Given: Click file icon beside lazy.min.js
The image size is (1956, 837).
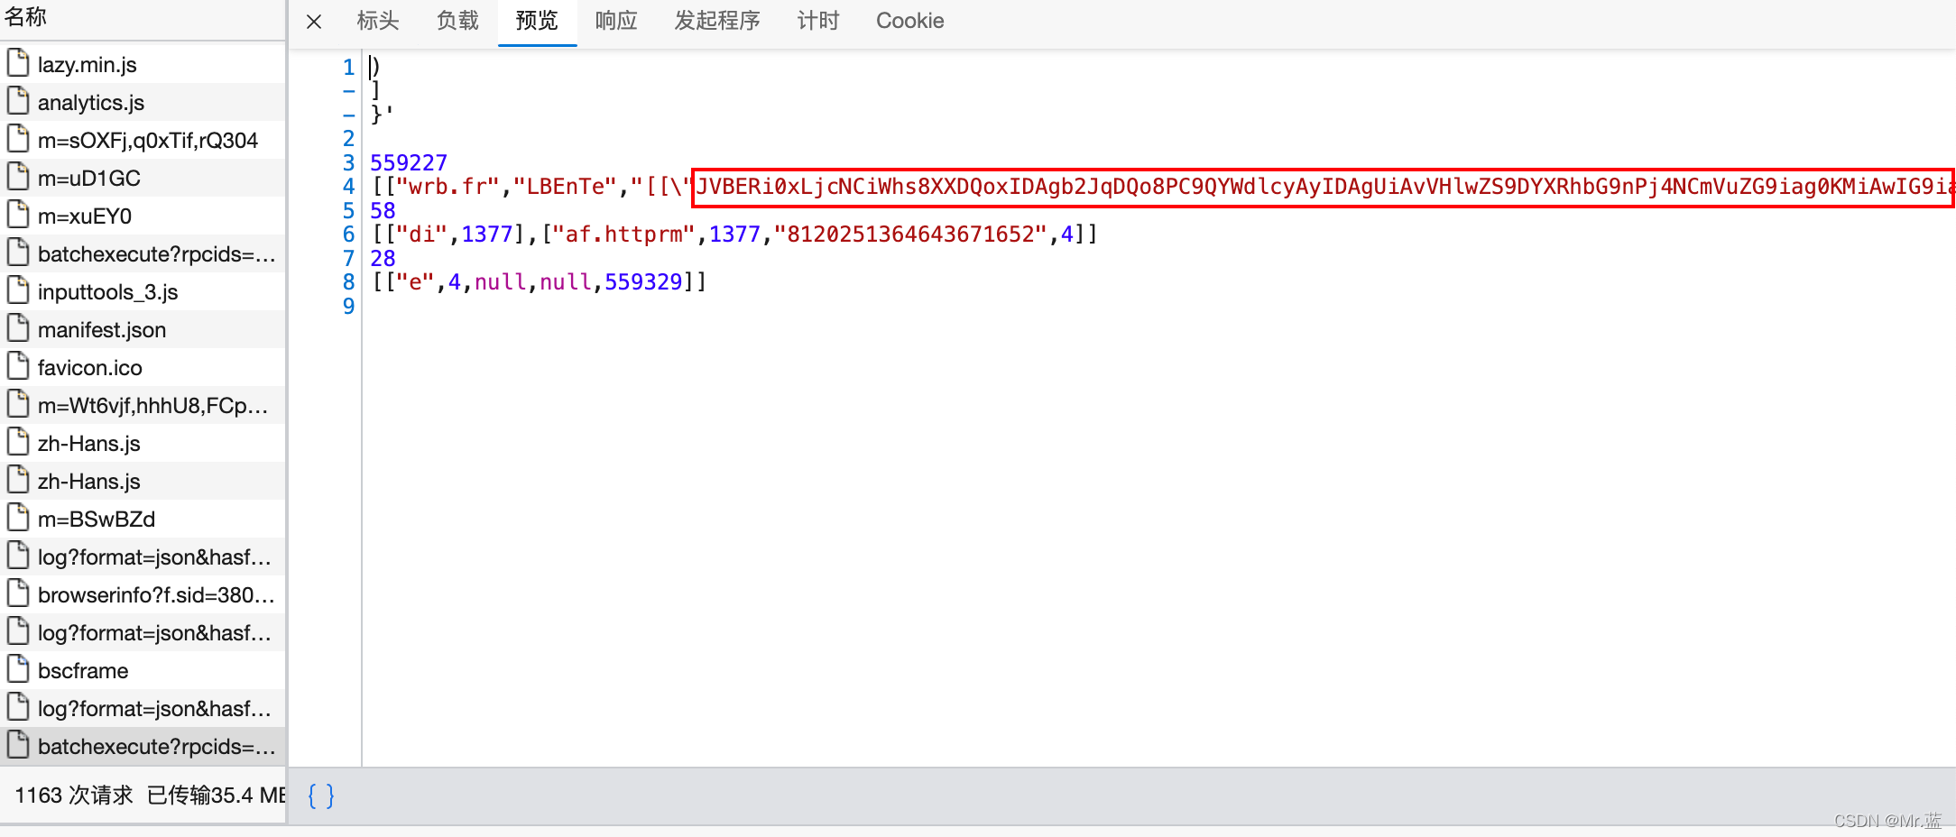Looking at the screenshot, I should tap(18, 63).
